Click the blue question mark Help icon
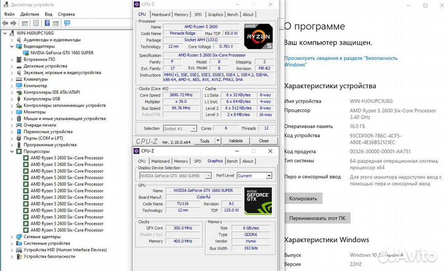 (x=47, y=23)
